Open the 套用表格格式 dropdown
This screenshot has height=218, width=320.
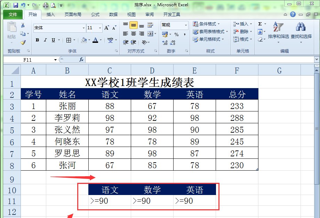pos(210,32)
